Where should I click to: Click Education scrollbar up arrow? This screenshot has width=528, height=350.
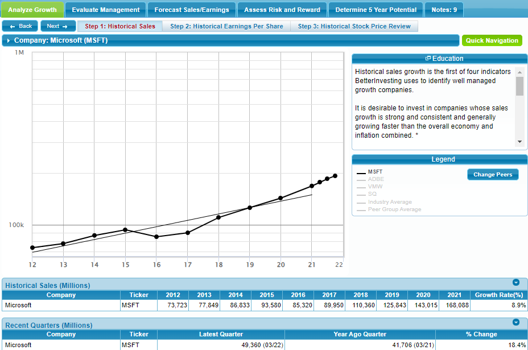(x=519, y=72)
